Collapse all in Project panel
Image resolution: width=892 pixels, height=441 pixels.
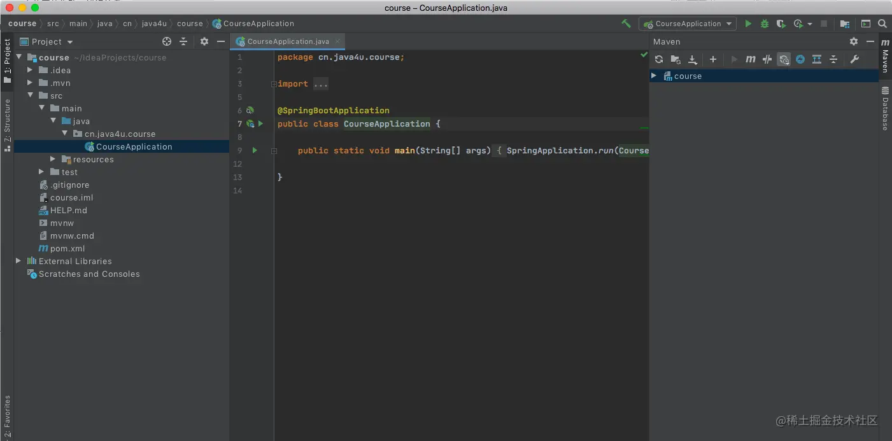(x=183, y=41)
